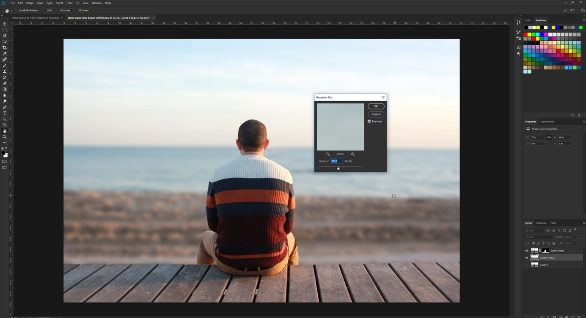
Task: Switch to the Color panel tab
Action: [x=528, y=20]
